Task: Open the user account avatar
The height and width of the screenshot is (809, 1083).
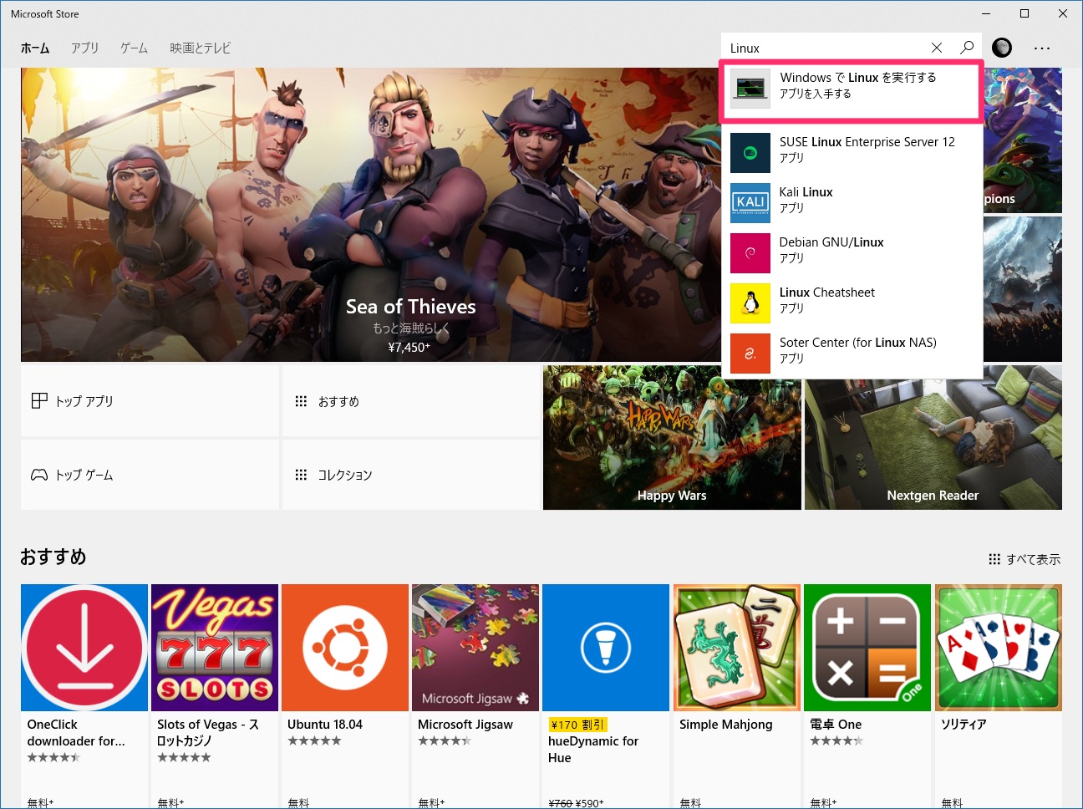Action: (x=1002, y=48)
